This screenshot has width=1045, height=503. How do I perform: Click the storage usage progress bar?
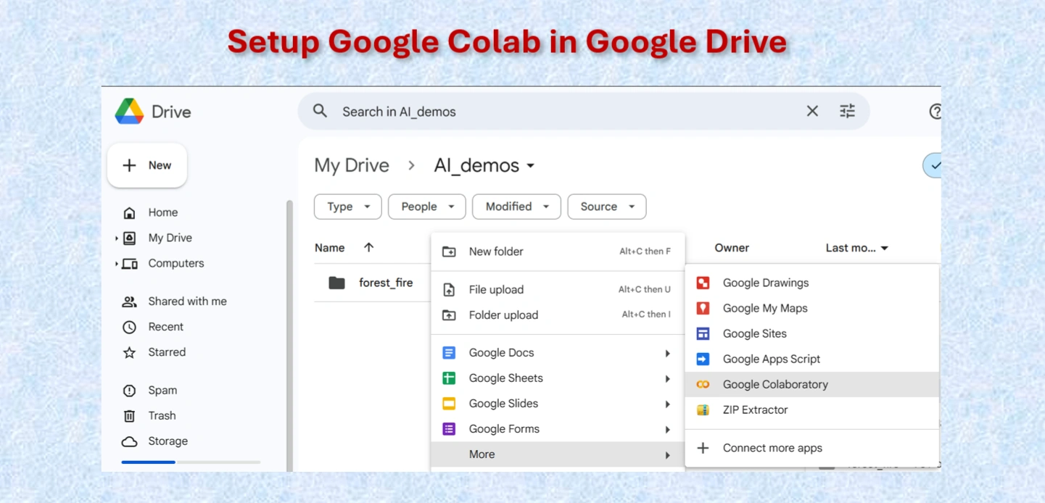191,462
